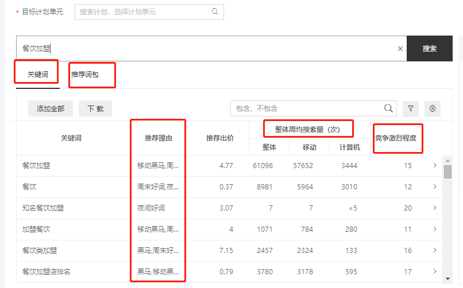Screen dimensions: 463x288
Task: Switch to the 推荐词包 tab
Action: 84,75
